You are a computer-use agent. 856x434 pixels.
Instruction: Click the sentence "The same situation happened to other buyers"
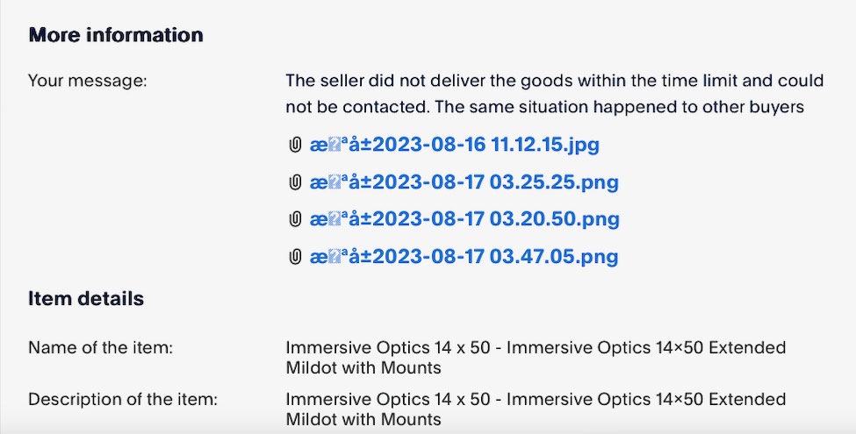pos(620,107)
